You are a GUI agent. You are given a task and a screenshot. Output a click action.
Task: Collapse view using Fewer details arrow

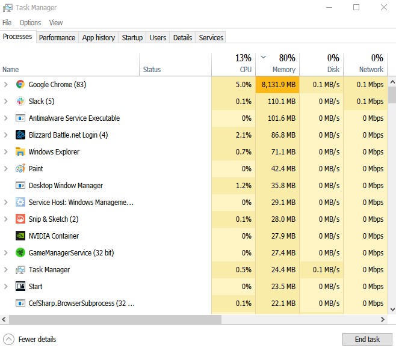coord(8,340)
